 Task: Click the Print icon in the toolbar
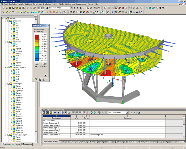pyautogui.click(x=20, y=8)
